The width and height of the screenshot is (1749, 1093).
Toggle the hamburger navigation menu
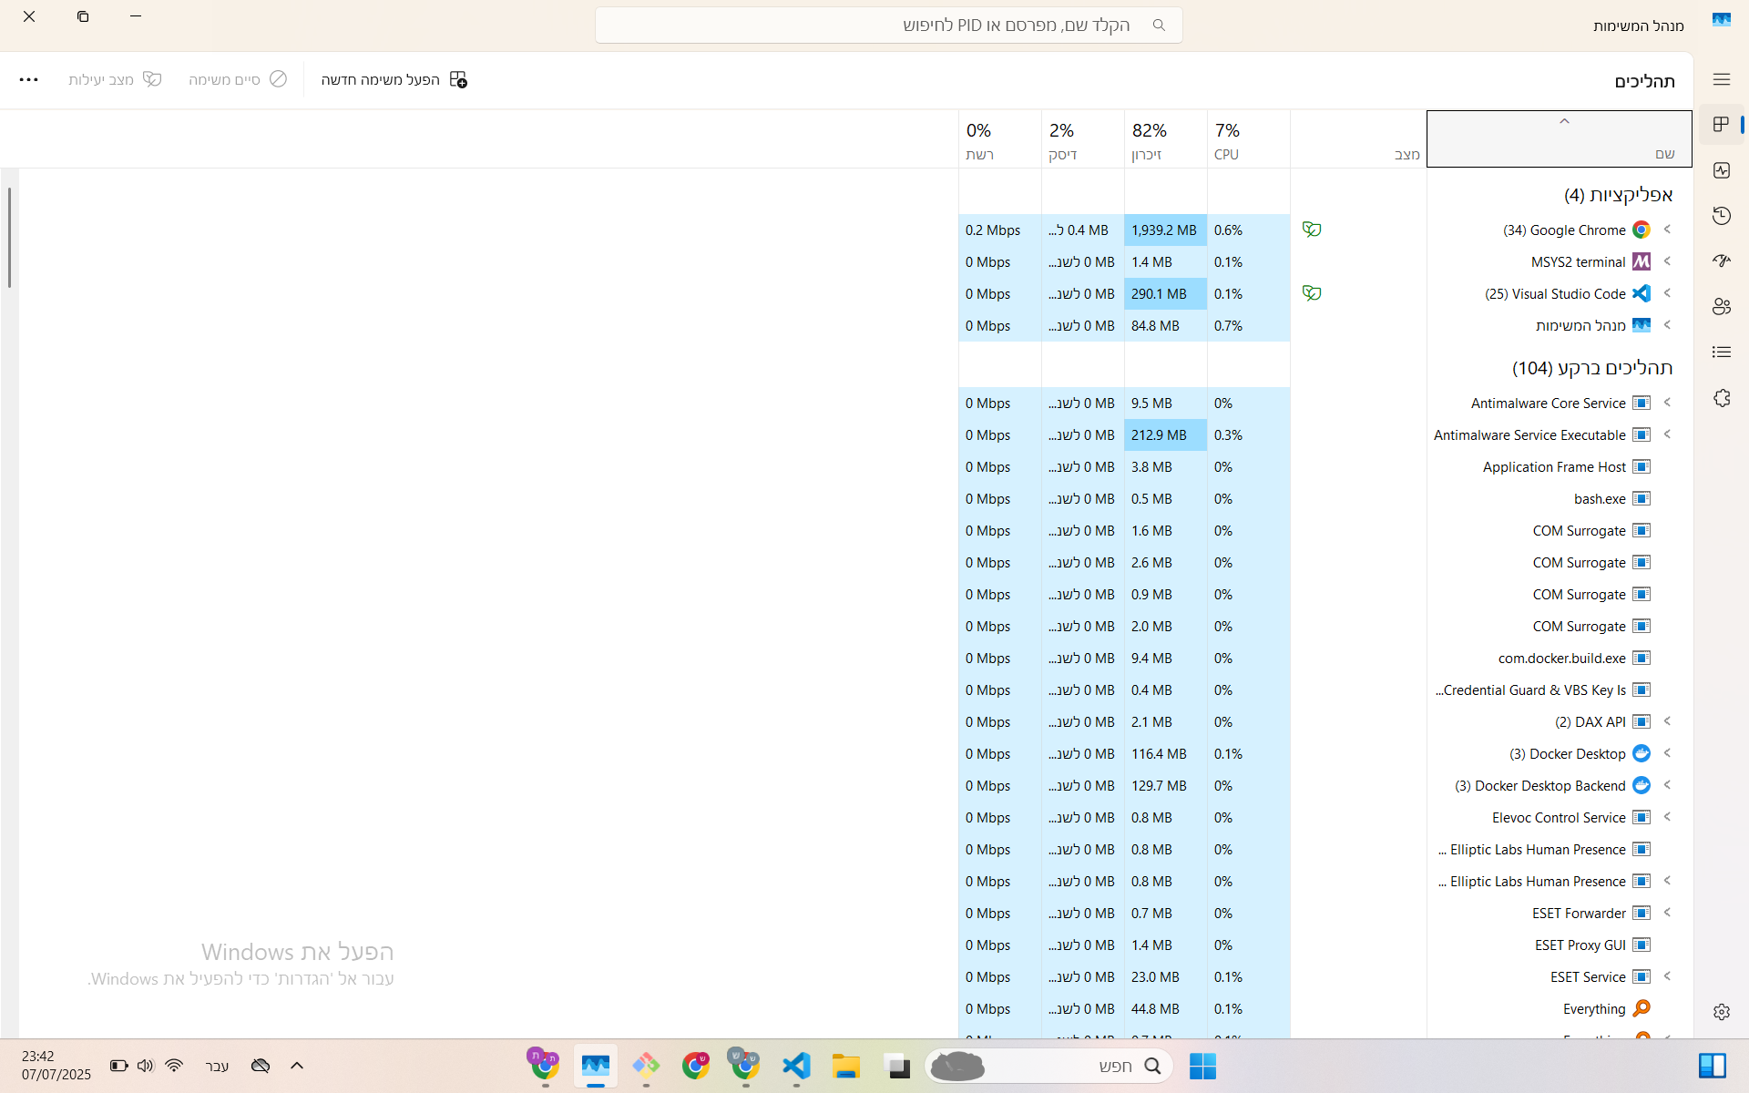click(1721, 80)
